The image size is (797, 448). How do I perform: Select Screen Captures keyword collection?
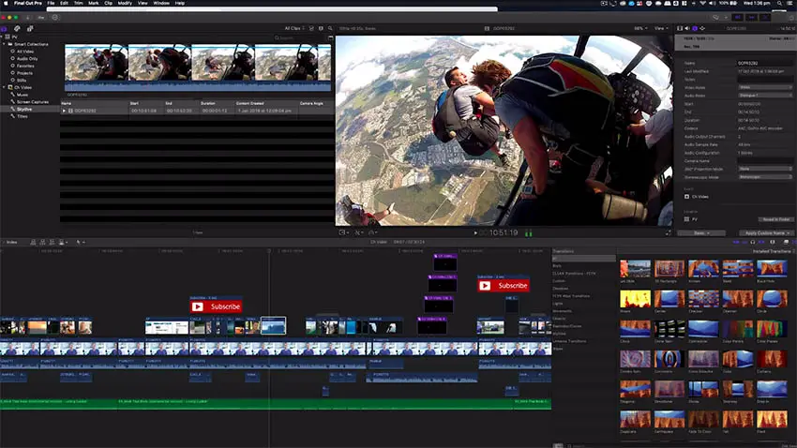(x=33, y=102)
